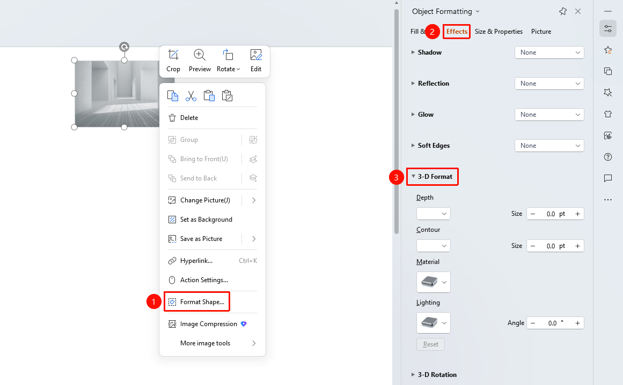Click the Contour Size input field
Image resolution: width=623 pixels, height=385 pixels.
point(555,246)
